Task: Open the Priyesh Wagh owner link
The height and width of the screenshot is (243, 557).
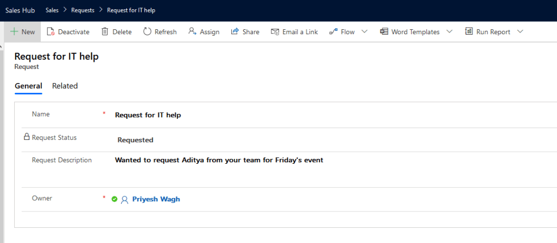Action: (156, 199)
